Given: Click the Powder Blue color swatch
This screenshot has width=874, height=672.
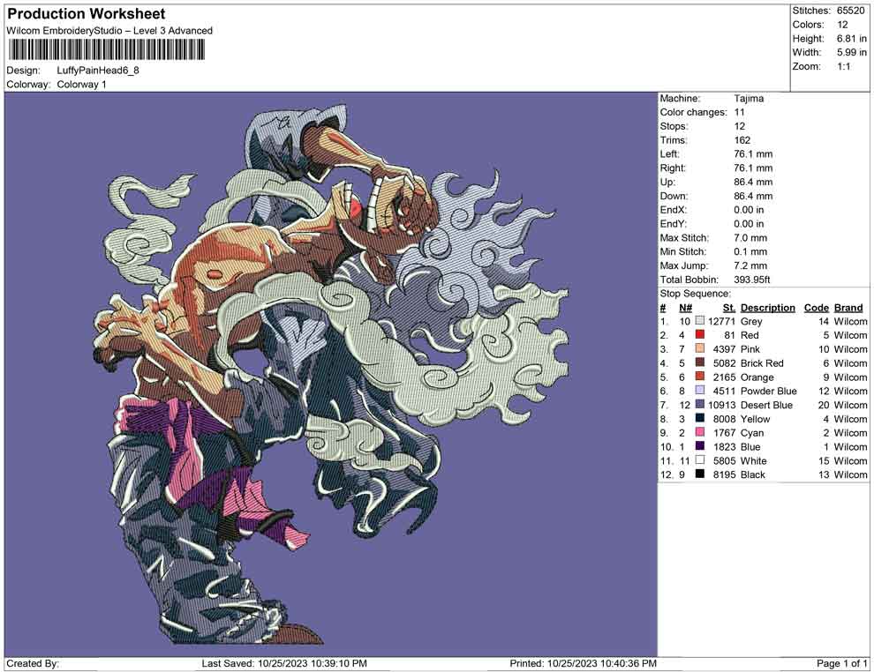Looking at the screenshot, I should [699, 391].
